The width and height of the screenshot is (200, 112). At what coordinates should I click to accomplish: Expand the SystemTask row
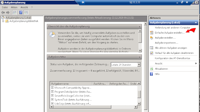point(52,100)
